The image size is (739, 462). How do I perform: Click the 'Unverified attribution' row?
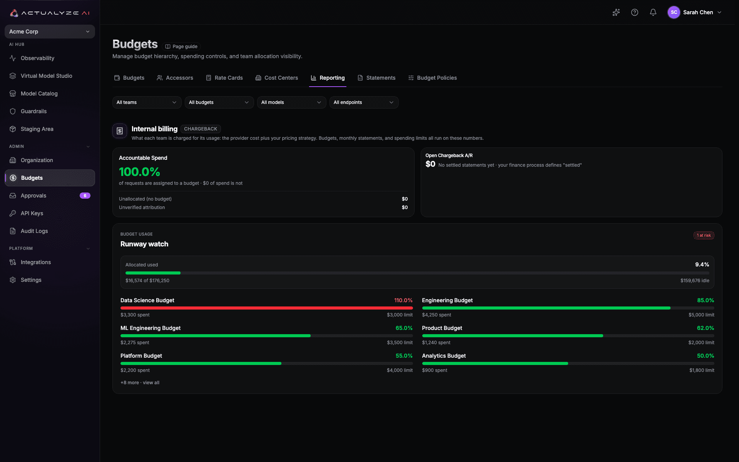click(x=263, y=208)
